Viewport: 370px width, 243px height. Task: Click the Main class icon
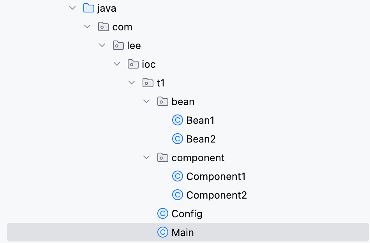point(162,232)
